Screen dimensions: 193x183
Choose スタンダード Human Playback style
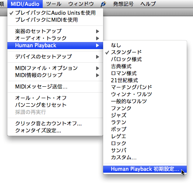point(145,52)
